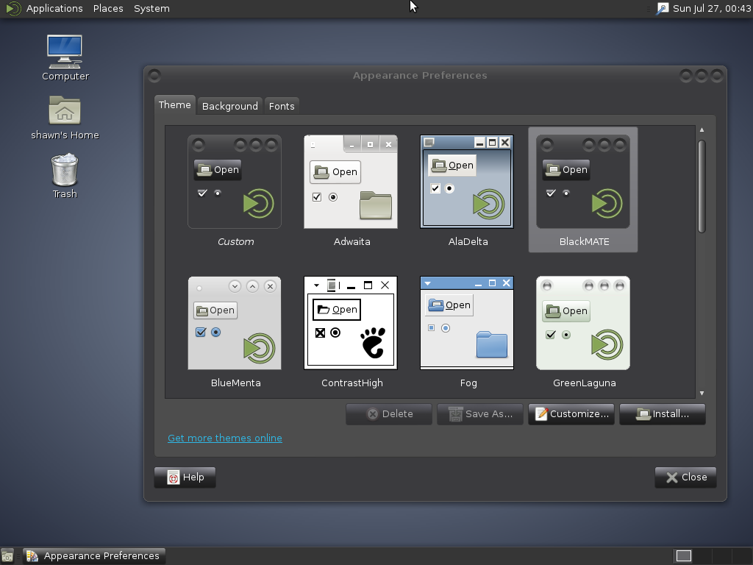Click the Computer desktop icon
Image resolution: width=753 pixels, height=565 pixels.
65,52
